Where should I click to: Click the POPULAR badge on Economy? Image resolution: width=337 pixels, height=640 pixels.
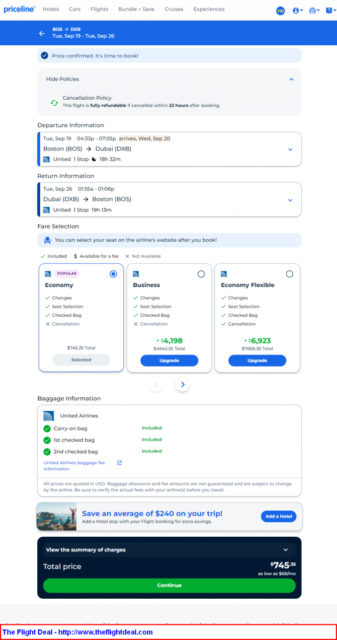[x=67, y=274]
